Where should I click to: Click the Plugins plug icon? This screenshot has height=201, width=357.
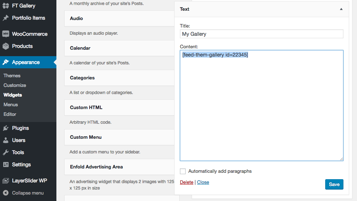coord(6,128)
